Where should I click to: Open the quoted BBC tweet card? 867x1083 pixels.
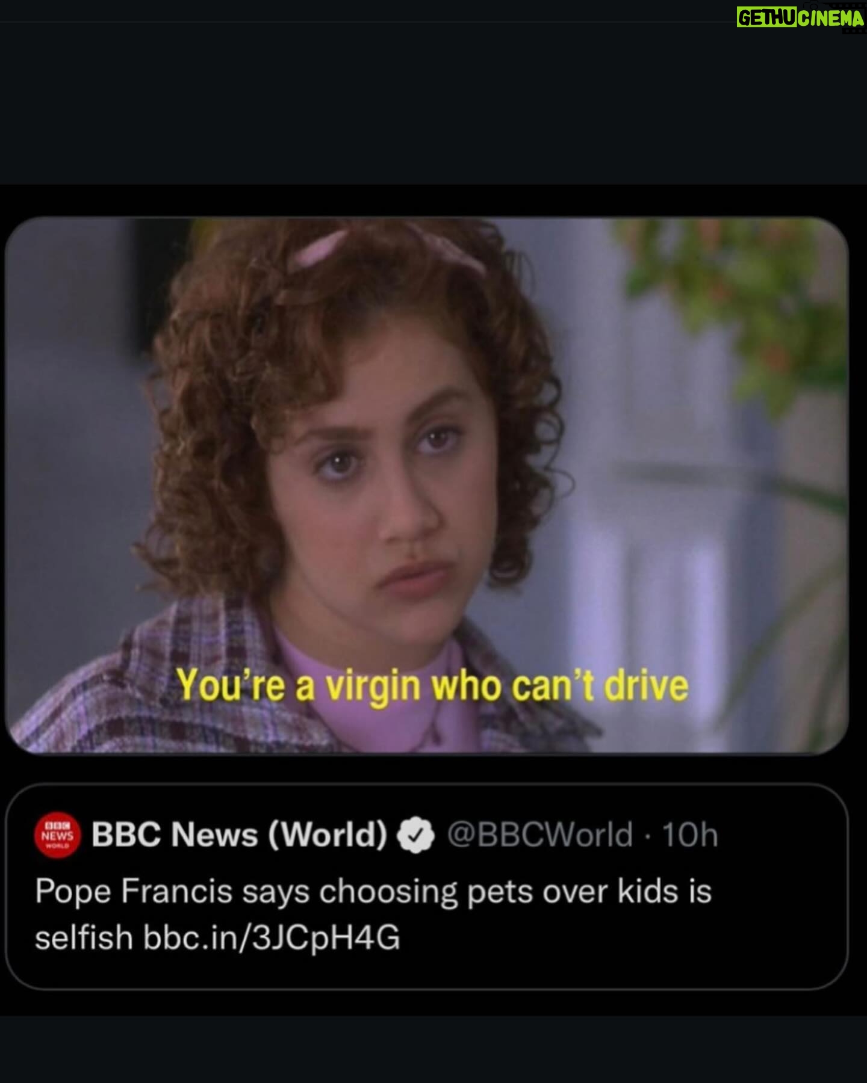(x=426, y=886)
